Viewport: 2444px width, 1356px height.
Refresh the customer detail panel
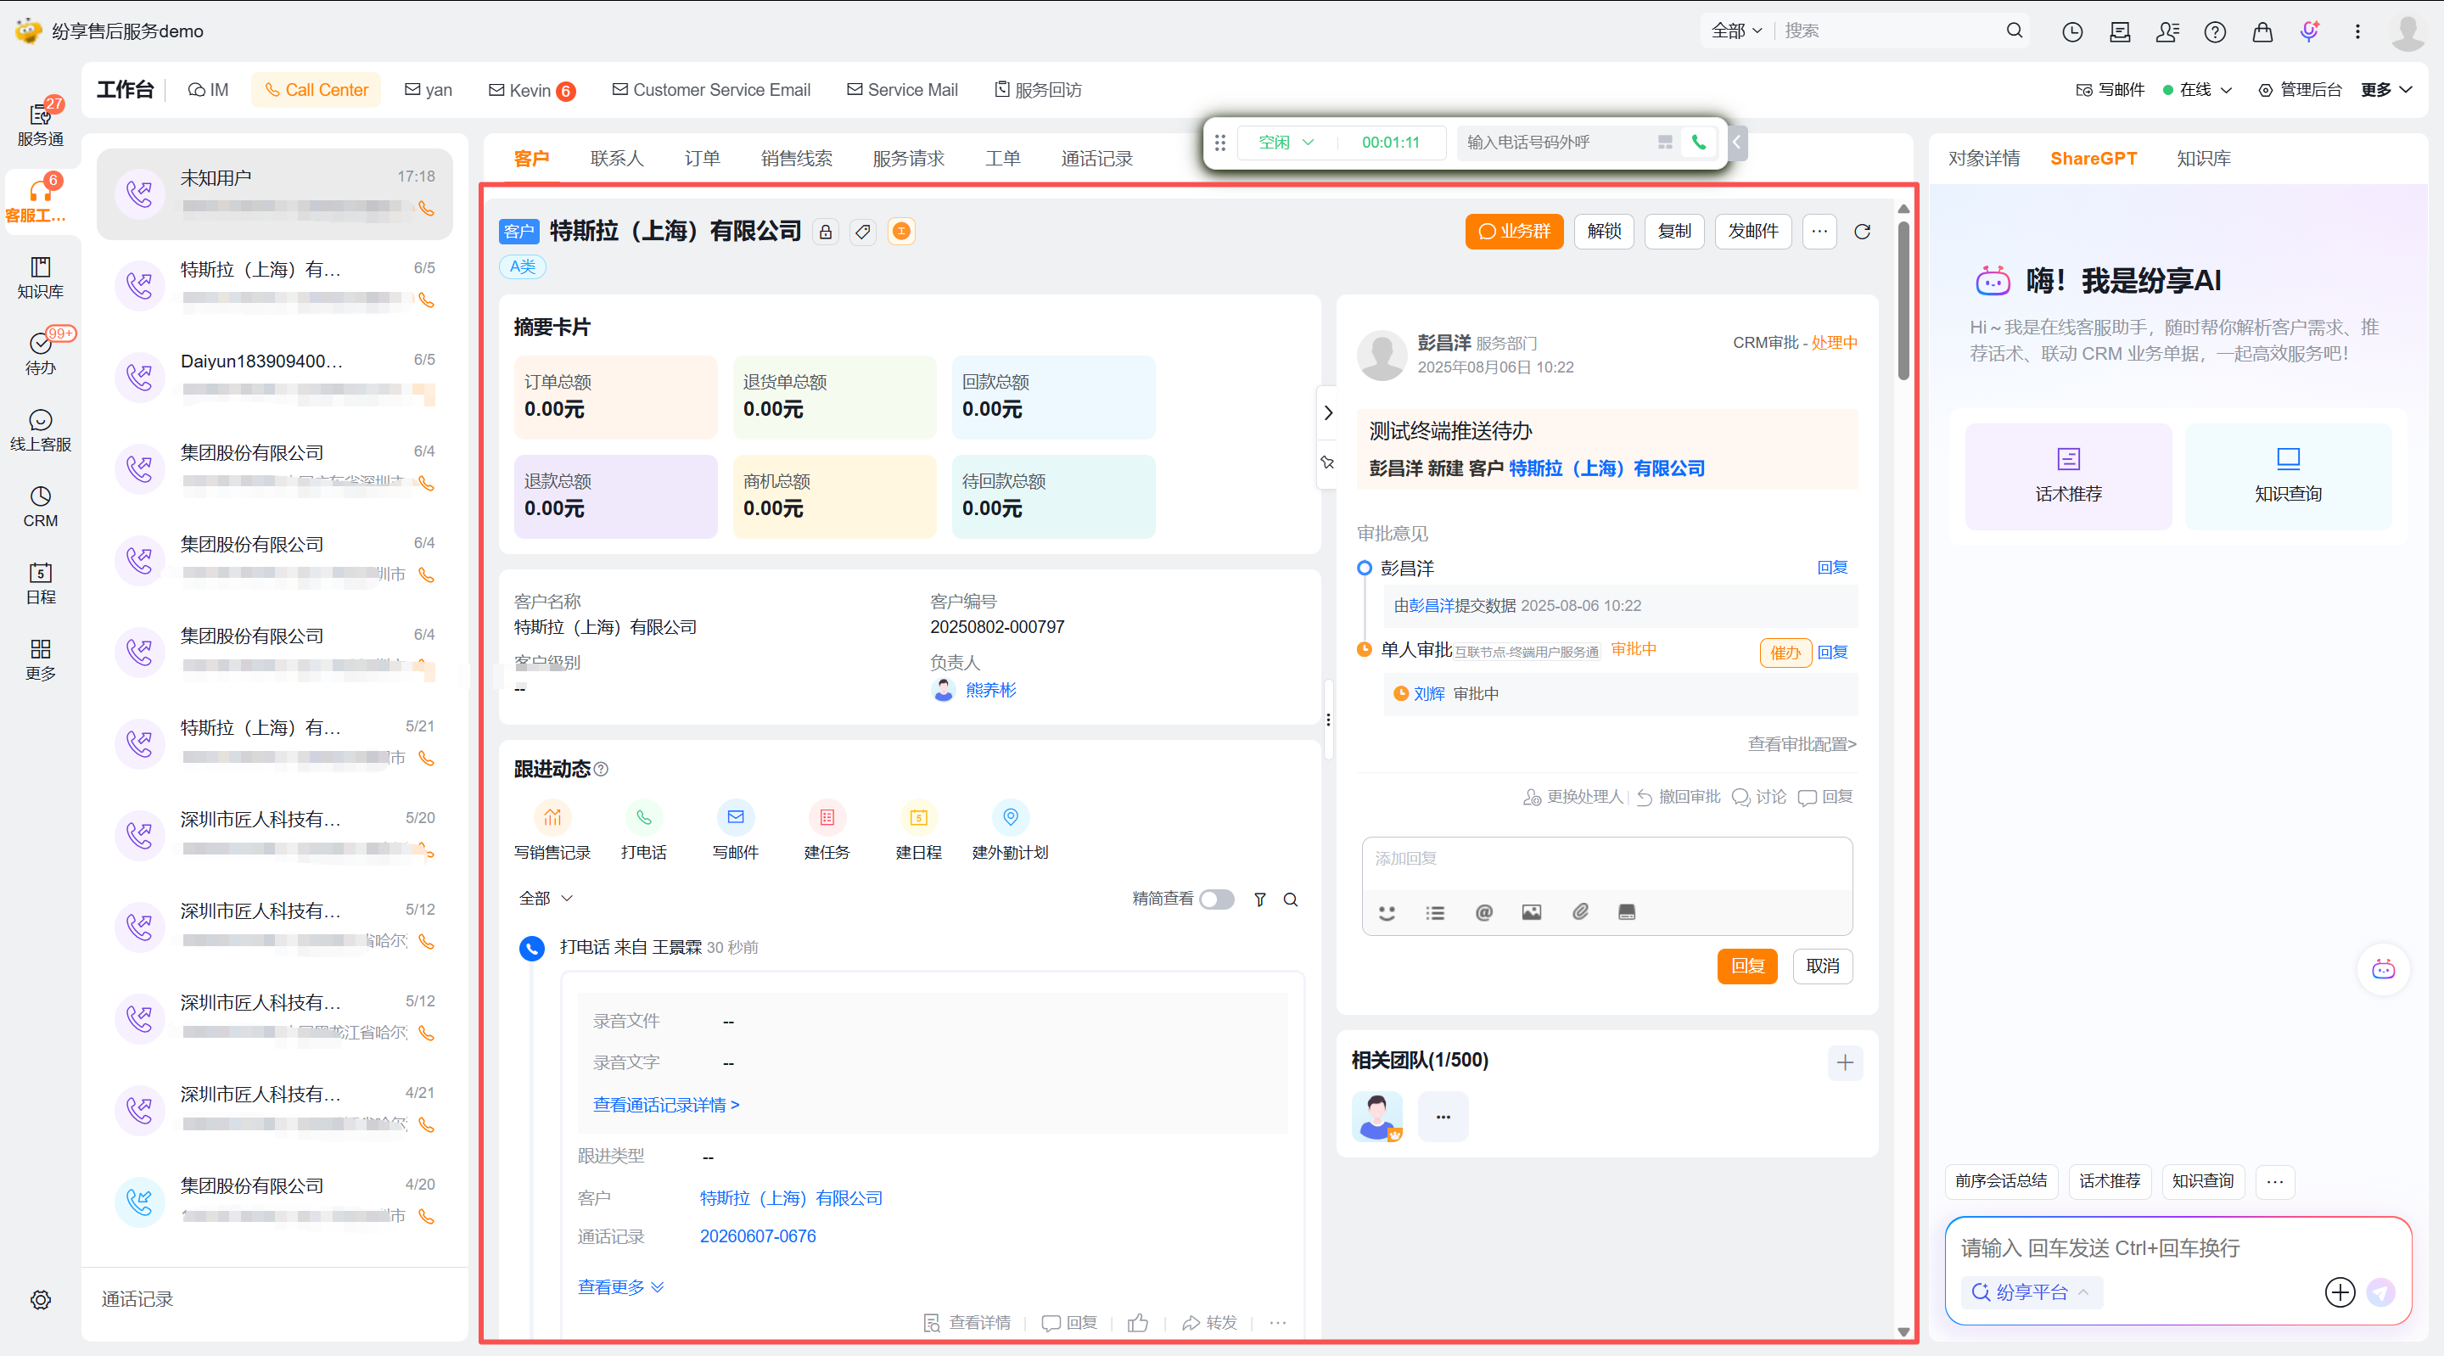tap(1862, 232)
